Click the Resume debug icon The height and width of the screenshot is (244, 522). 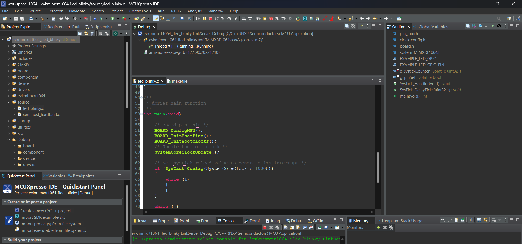pos(198,18)
